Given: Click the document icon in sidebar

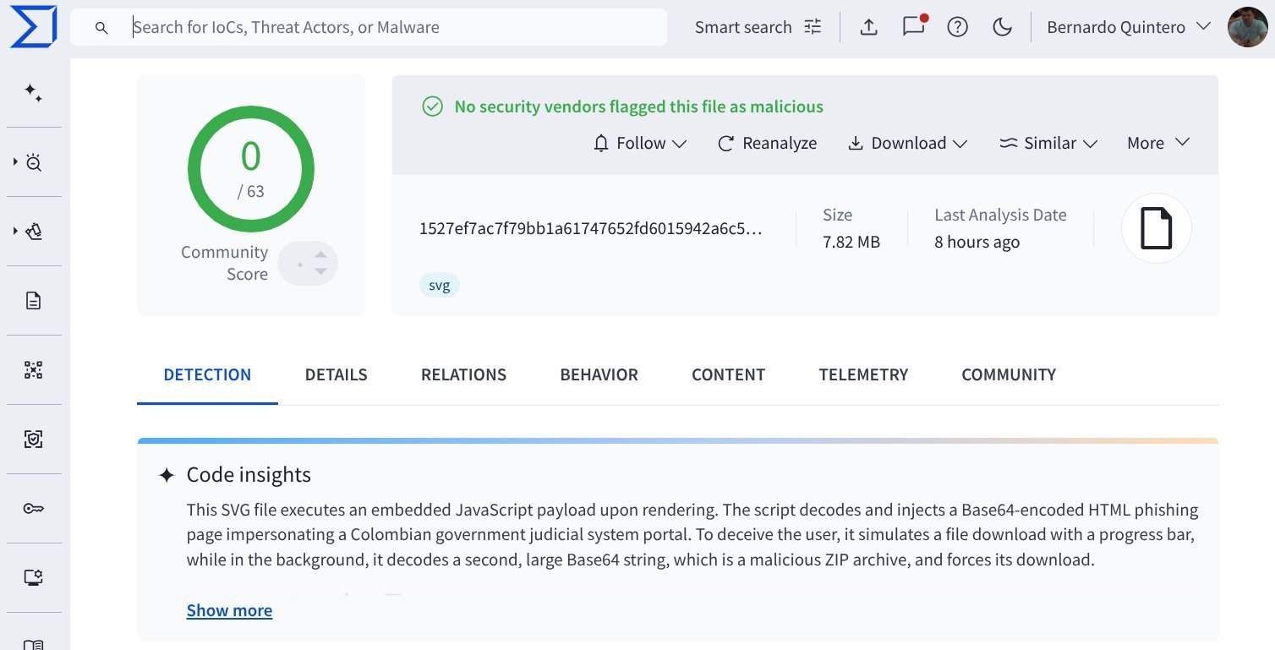Looking at the screenshot, I should pos(34,301).
